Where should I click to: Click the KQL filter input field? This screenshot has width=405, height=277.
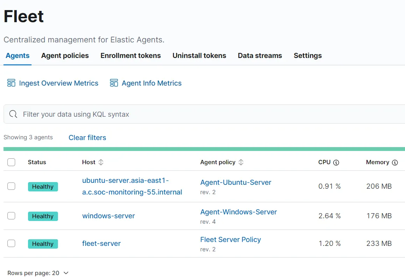click(x=156, y=114)
